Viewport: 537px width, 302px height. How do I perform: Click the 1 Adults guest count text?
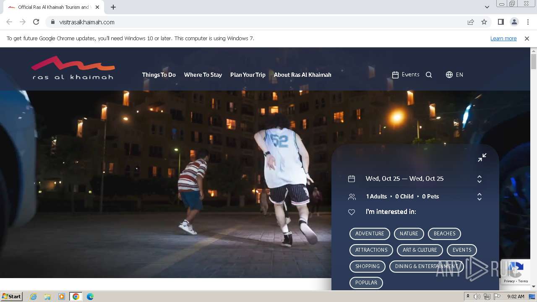pos(376,196)
